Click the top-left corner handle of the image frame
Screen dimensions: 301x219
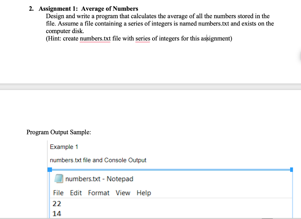[x=49, y=169]
